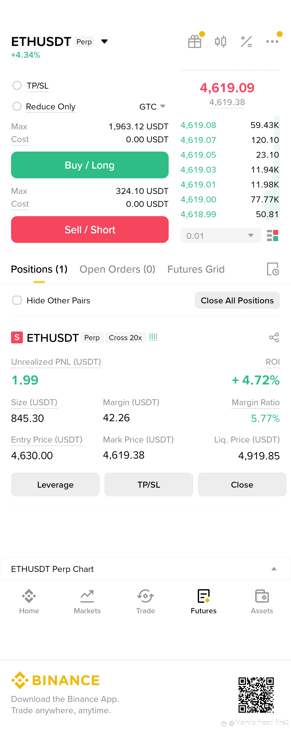Open the candlestick chart icon

(x=220, y=42)
